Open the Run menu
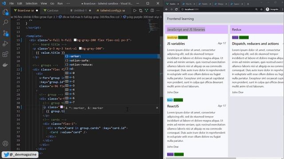The image size is (284, 159). coord(60,4)
